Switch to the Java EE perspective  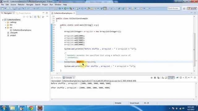(x=192, y=9)
